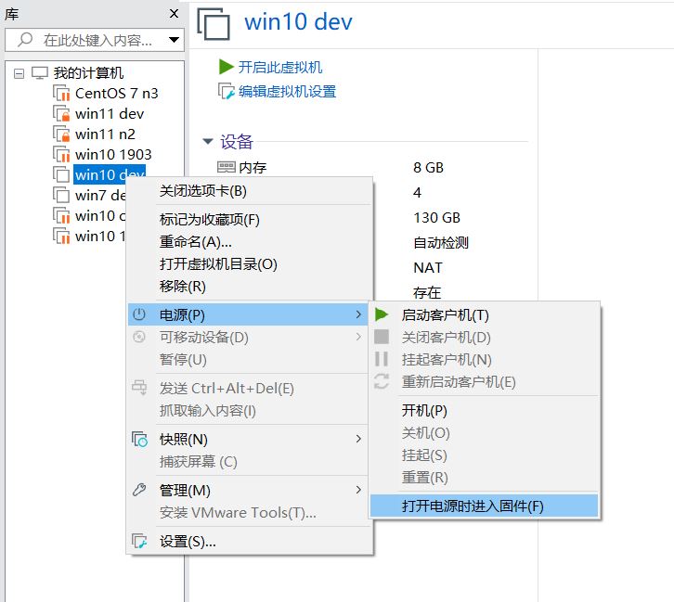Open the 电源(P) menu item
Screen dimensions: 674x602
click(x=248, y=314)
